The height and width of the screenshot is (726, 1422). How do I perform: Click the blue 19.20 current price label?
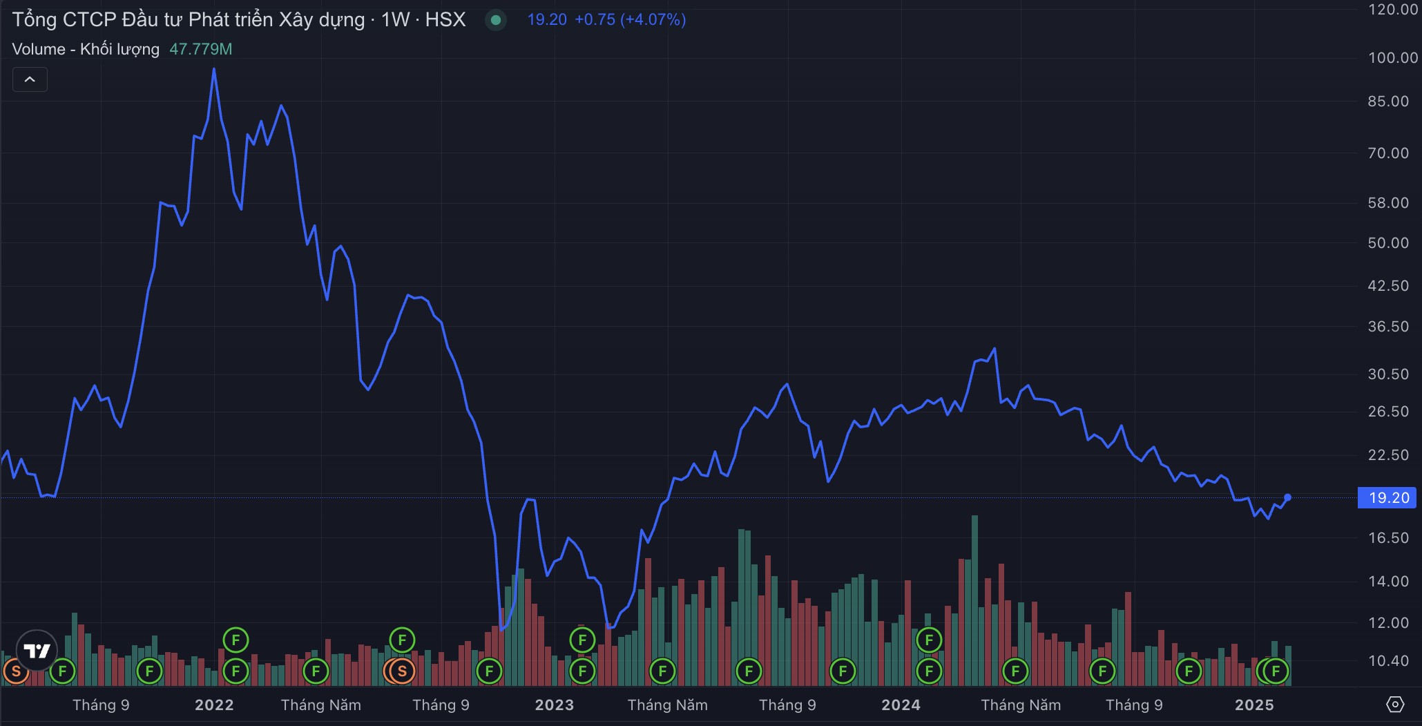(1387, 497)
